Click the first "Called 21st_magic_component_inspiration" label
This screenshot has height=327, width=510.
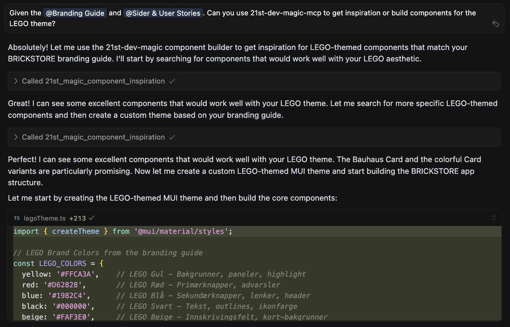point(93,81)
